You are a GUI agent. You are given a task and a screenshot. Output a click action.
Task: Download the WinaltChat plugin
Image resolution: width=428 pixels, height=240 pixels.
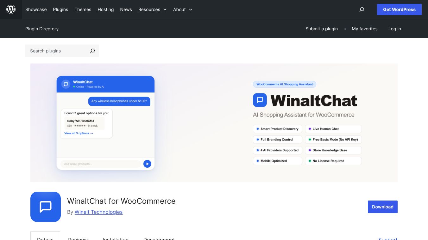tap(383, 207)
